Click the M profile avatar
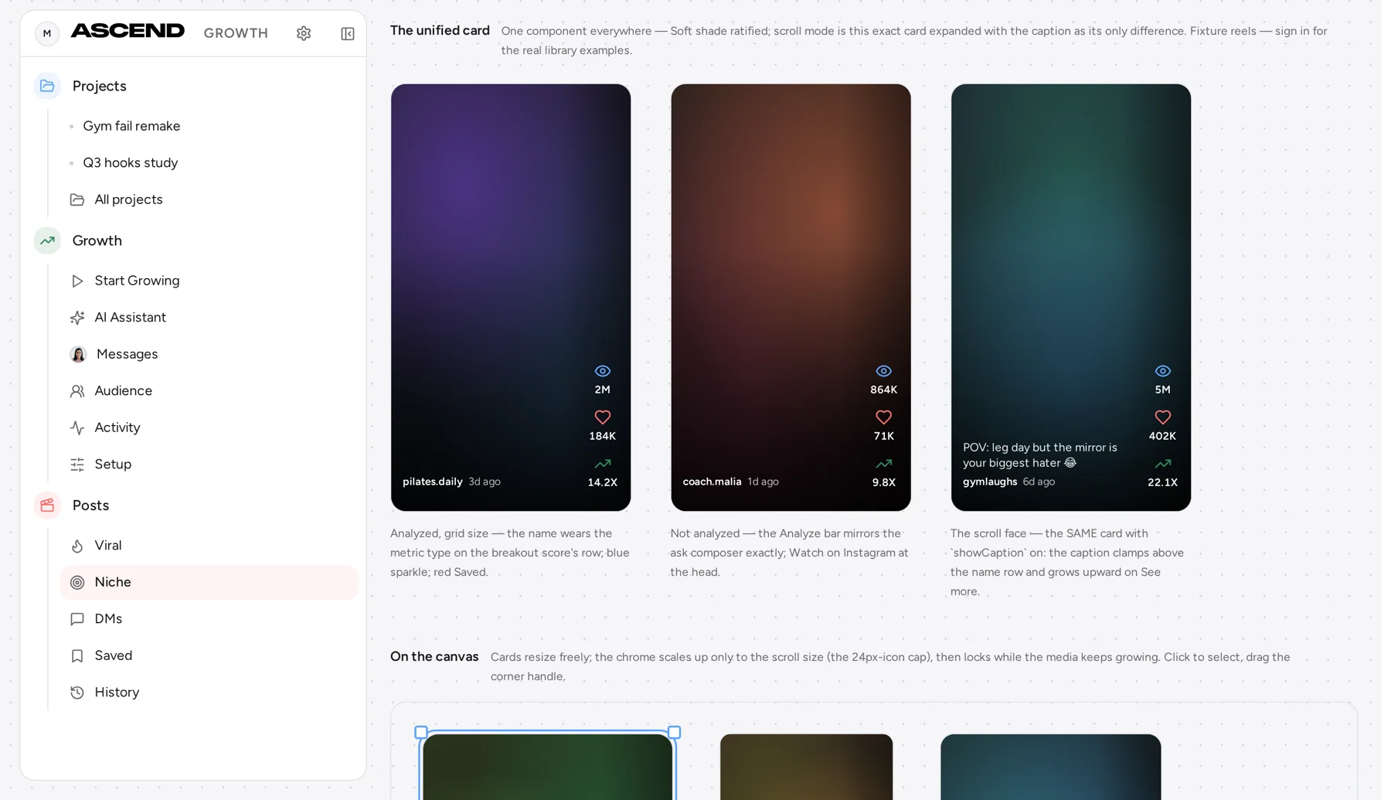Viewport: 1391px width, 800px height. pyautogui.click(x=47, y=33)
